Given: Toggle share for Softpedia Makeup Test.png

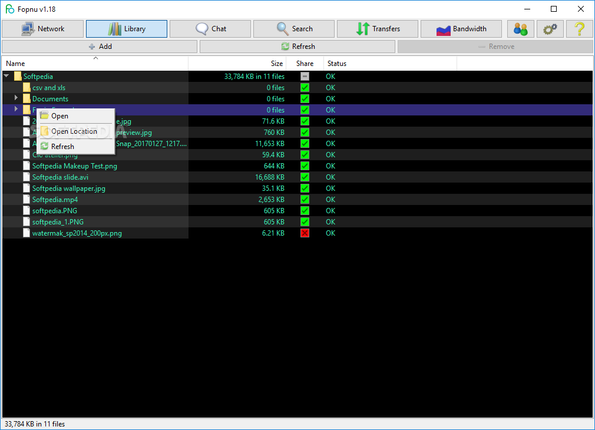Looking at the screenshot, I should [x=305, y=166].
